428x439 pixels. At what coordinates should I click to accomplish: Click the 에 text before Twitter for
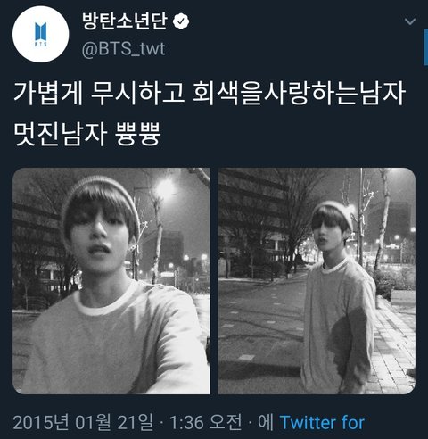(x=265, y=422)
